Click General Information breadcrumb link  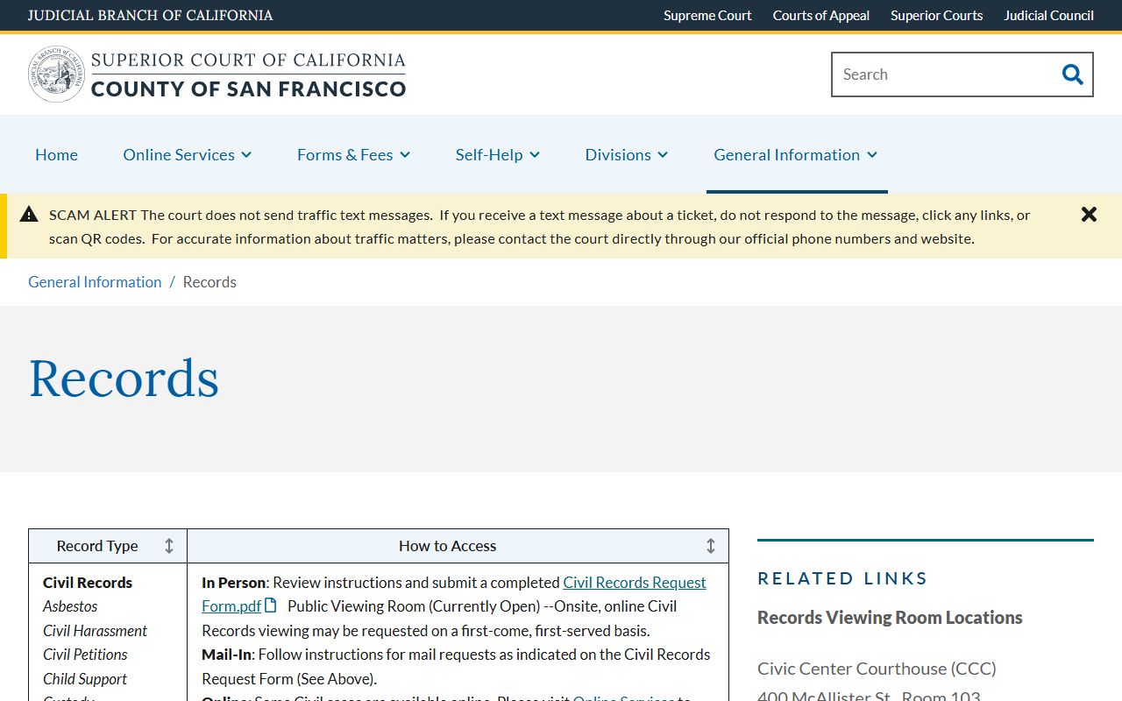click(95, 282)
